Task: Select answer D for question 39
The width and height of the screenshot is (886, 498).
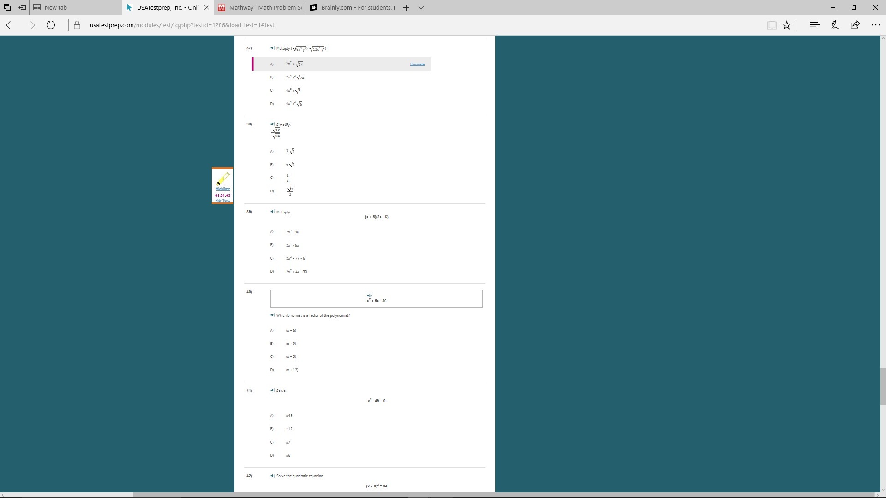Action: [x=296, y=272]
